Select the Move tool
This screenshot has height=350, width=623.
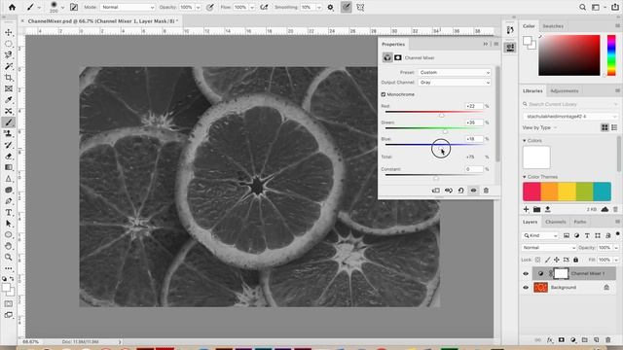[x=9, y=32]
